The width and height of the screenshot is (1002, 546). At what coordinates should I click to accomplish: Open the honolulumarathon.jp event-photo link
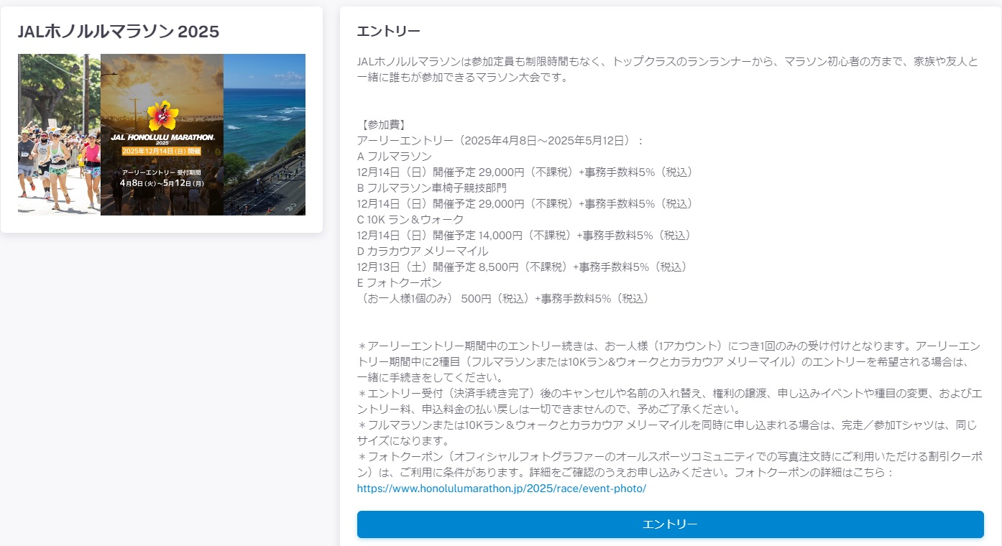502,489
